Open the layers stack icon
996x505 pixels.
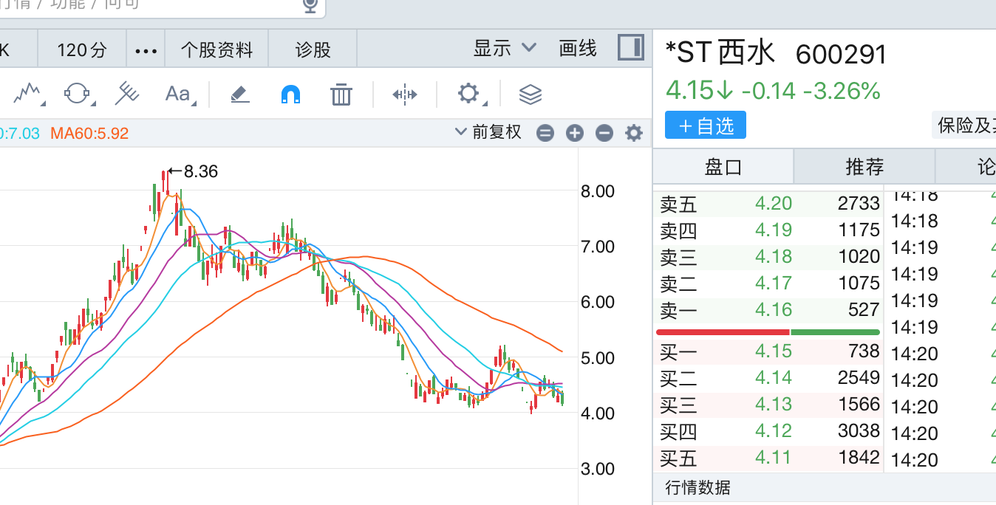pyautogui.click(x=531, y=94)
